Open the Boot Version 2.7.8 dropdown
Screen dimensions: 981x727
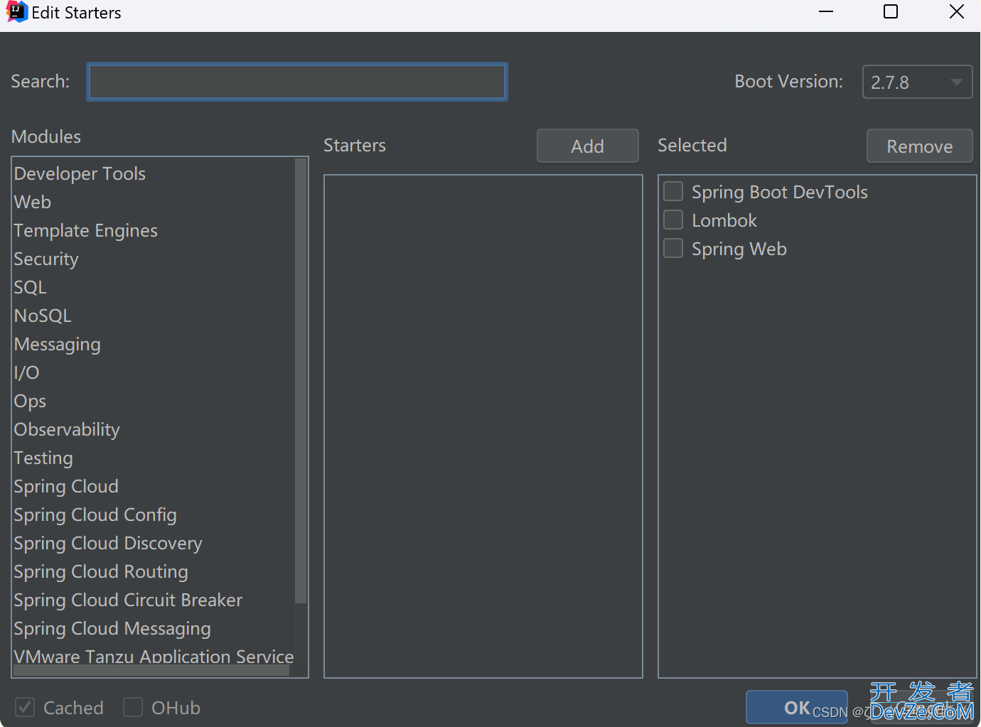coord(917,82)
